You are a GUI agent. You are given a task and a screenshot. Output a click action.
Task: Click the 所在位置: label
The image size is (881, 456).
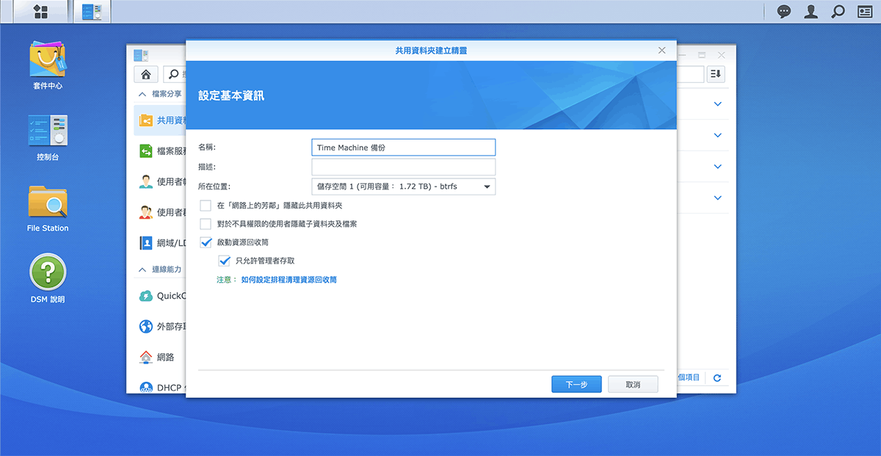point(214,187)
